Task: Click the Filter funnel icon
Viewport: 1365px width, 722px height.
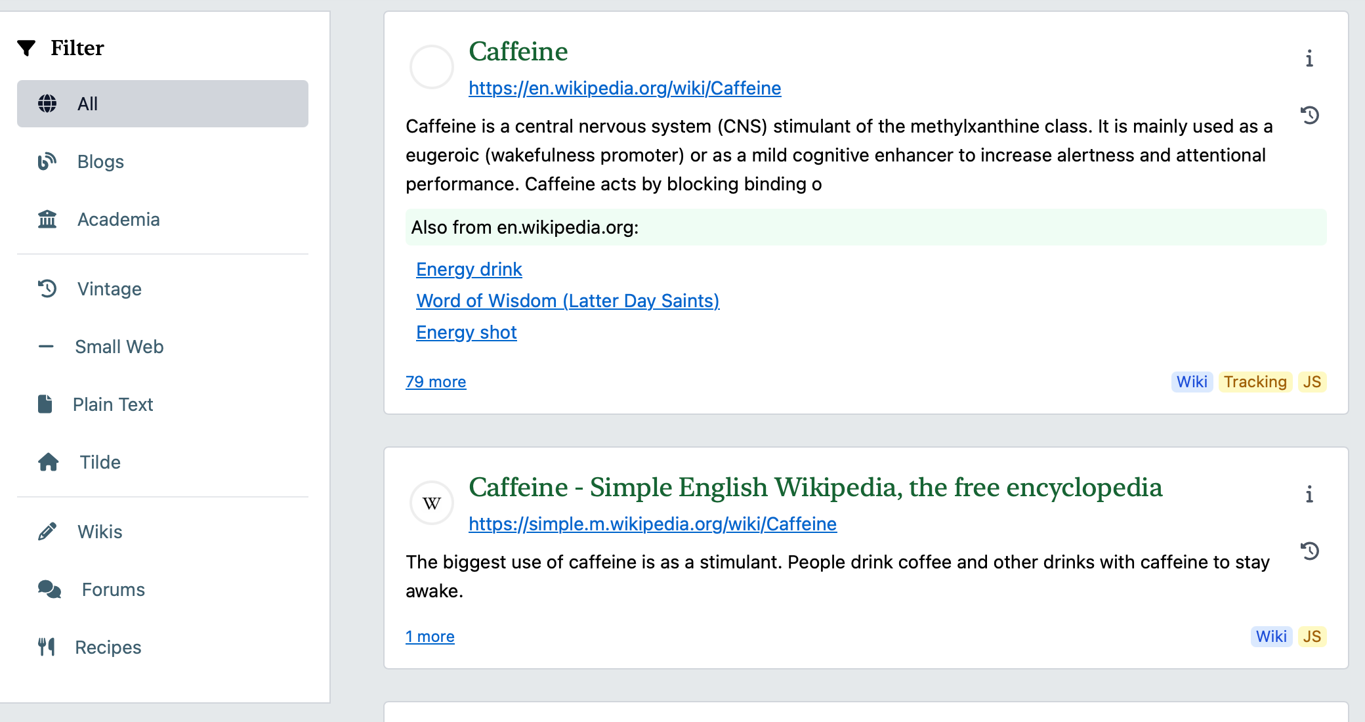Action: tap(26, 48)
